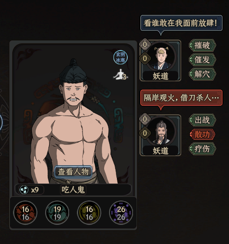The width and height of the screenshot is (229, 244).
Task: Click the meditation figure icon with 3
Action: 121,74
